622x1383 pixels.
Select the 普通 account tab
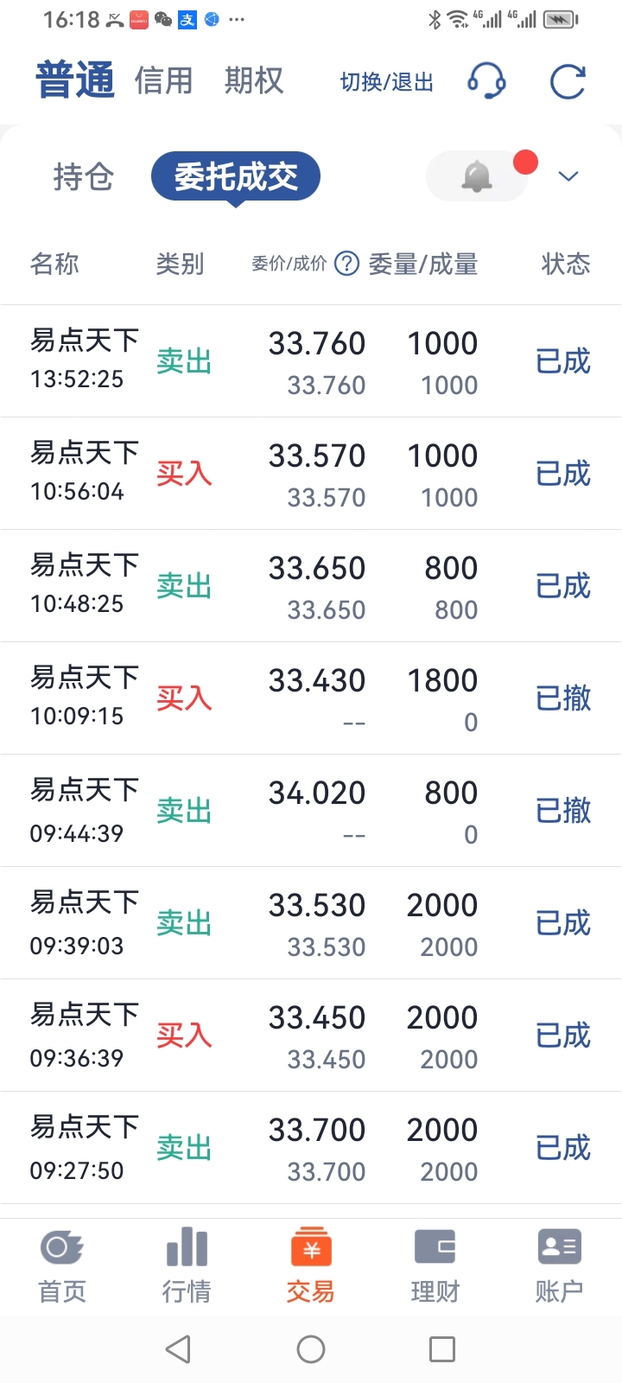point(75,80)
